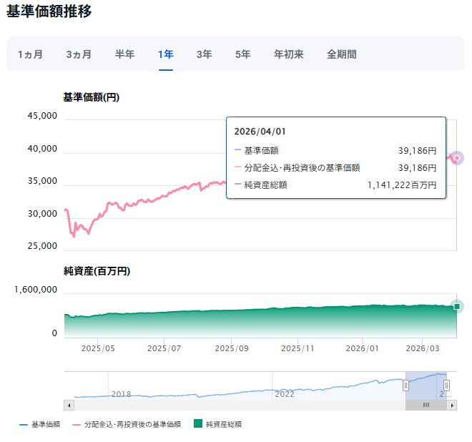Click the 1年 period tab

(166, 54)
